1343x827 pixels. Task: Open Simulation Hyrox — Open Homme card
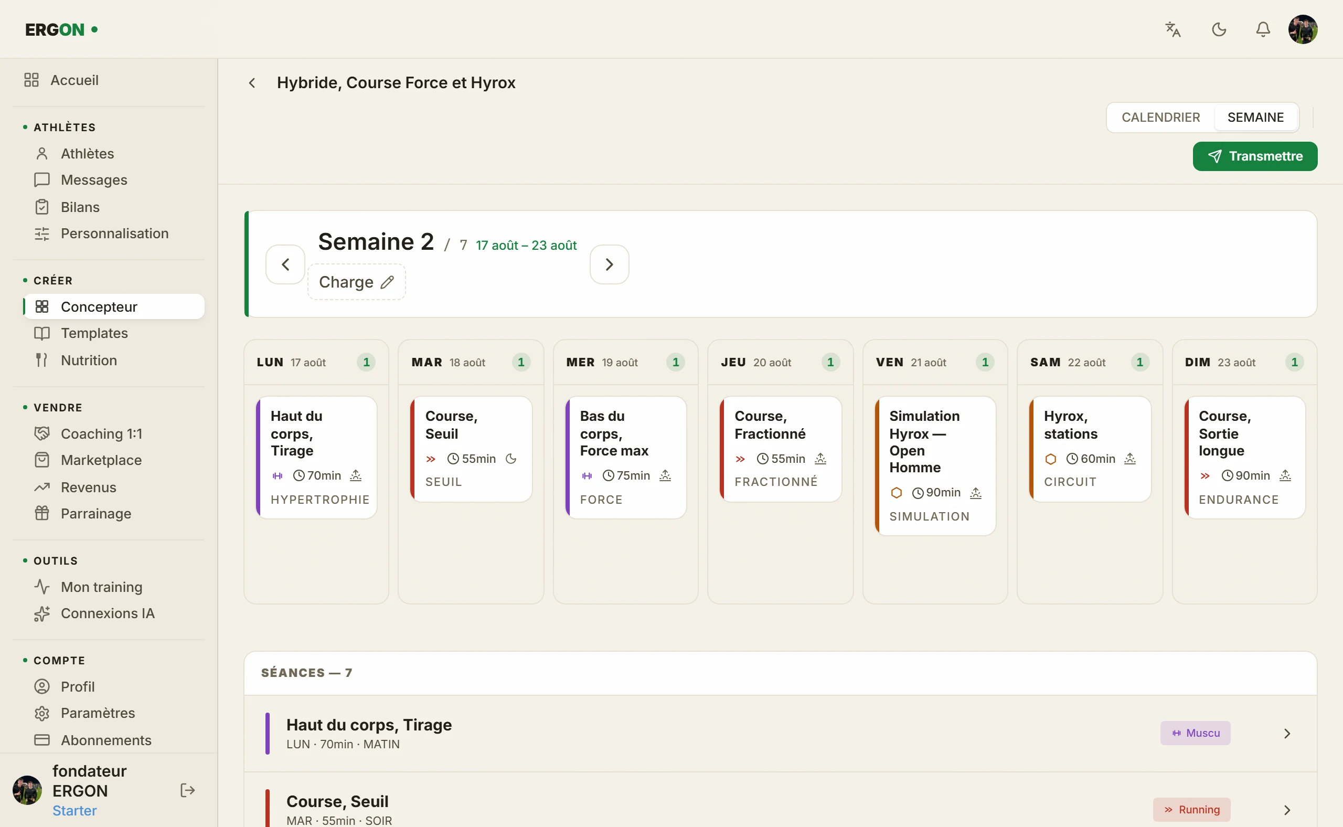[935, 466]
